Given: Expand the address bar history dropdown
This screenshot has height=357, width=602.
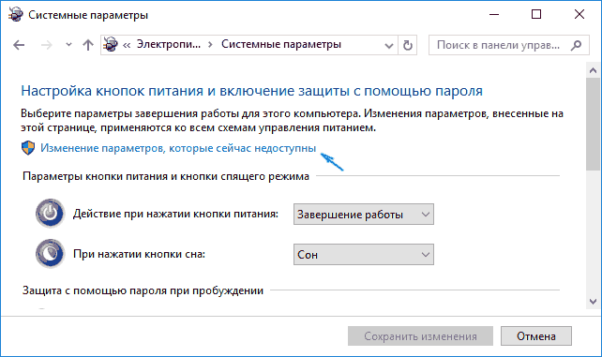Looking at the screenshot, I should [389, 46].
